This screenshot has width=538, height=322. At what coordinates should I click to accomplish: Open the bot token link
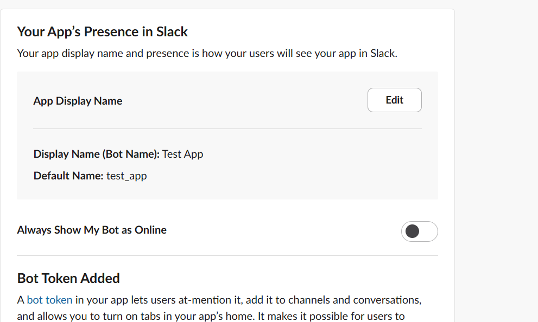[49, 300]
